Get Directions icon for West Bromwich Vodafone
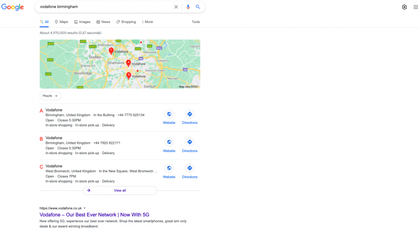 (190, 168)
